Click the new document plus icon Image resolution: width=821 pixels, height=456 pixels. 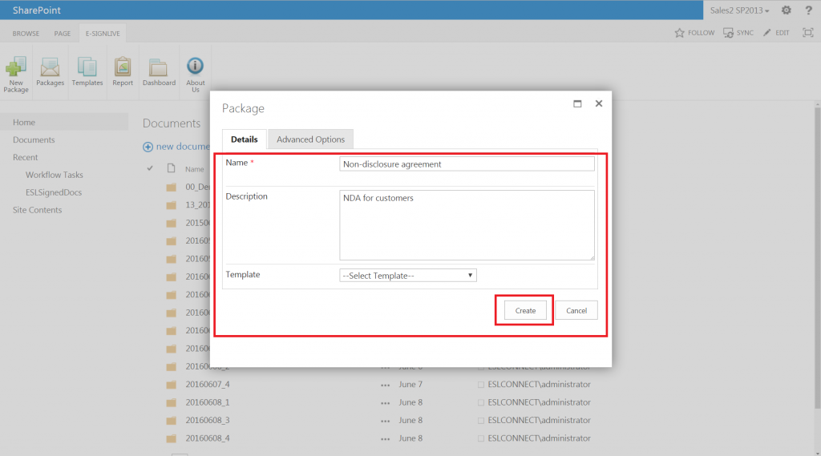(x=148, y=147)
